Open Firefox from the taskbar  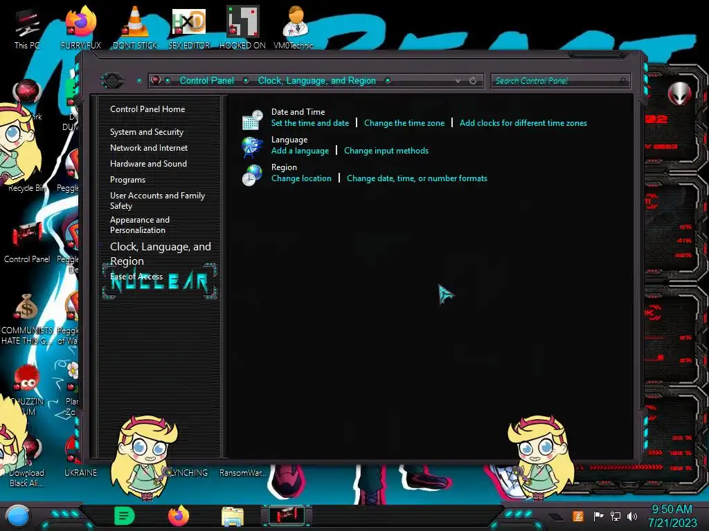pyautogui.click(x=179, y=516)
